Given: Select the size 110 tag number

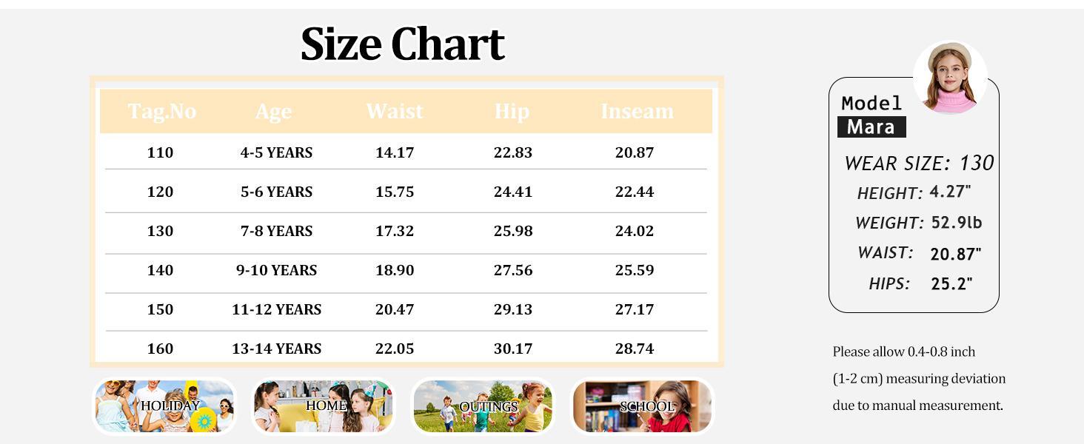Looking at the screenshot, I should [160, 152].
